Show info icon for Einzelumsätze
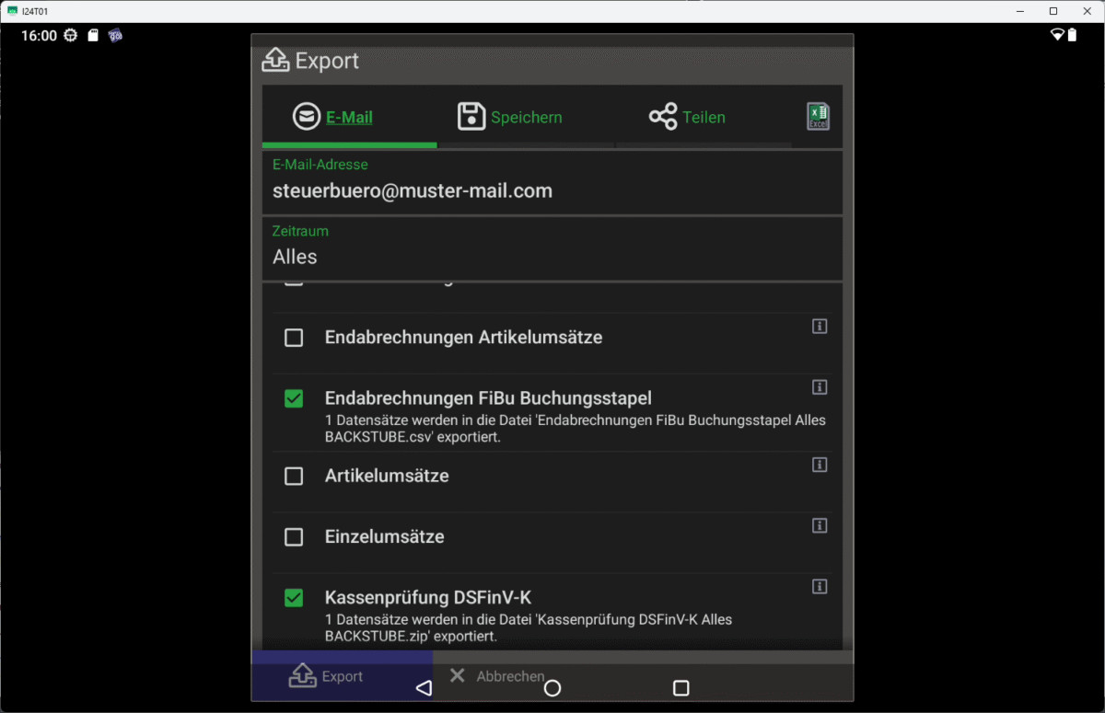This screenshot has height=713, width=1105. pyautogui.click(x=820, y=526)
